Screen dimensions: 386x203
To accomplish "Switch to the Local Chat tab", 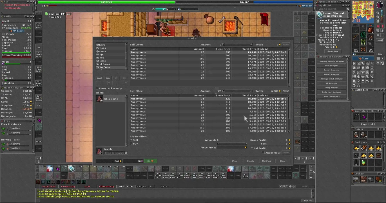I will pos(49,186).
